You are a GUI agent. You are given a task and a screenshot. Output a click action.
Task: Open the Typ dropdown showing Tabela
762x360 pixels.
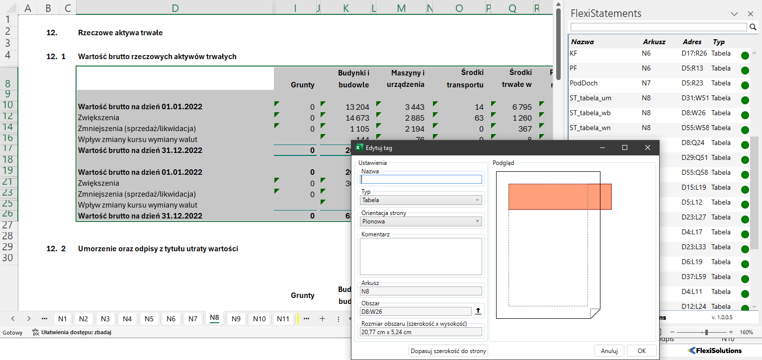click(x=421, y=200)
